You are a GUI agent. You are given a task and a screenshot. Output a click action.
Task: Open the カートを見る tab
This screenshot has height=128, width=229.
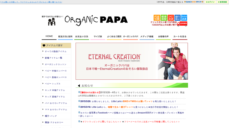pyautogui.click(x=180, y=37)
